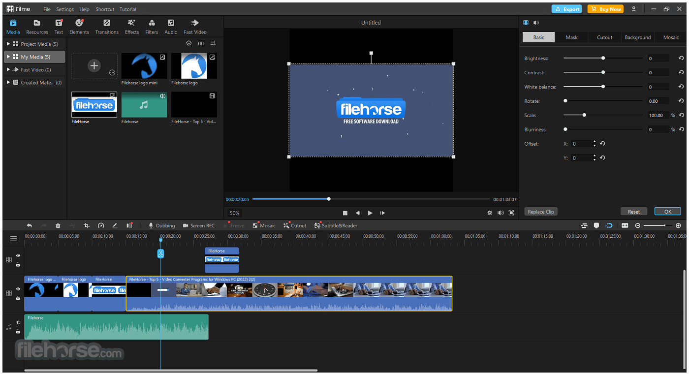Switch media view layout icon
This screenshot has height=375, width=689.
click(201, 43)
